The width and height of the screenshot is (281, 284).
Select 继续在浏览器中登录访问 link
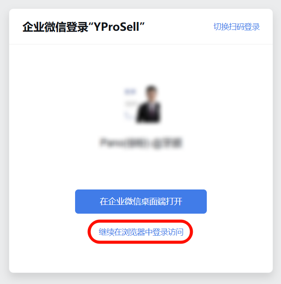pyautogui.click(x=141, y=232)
